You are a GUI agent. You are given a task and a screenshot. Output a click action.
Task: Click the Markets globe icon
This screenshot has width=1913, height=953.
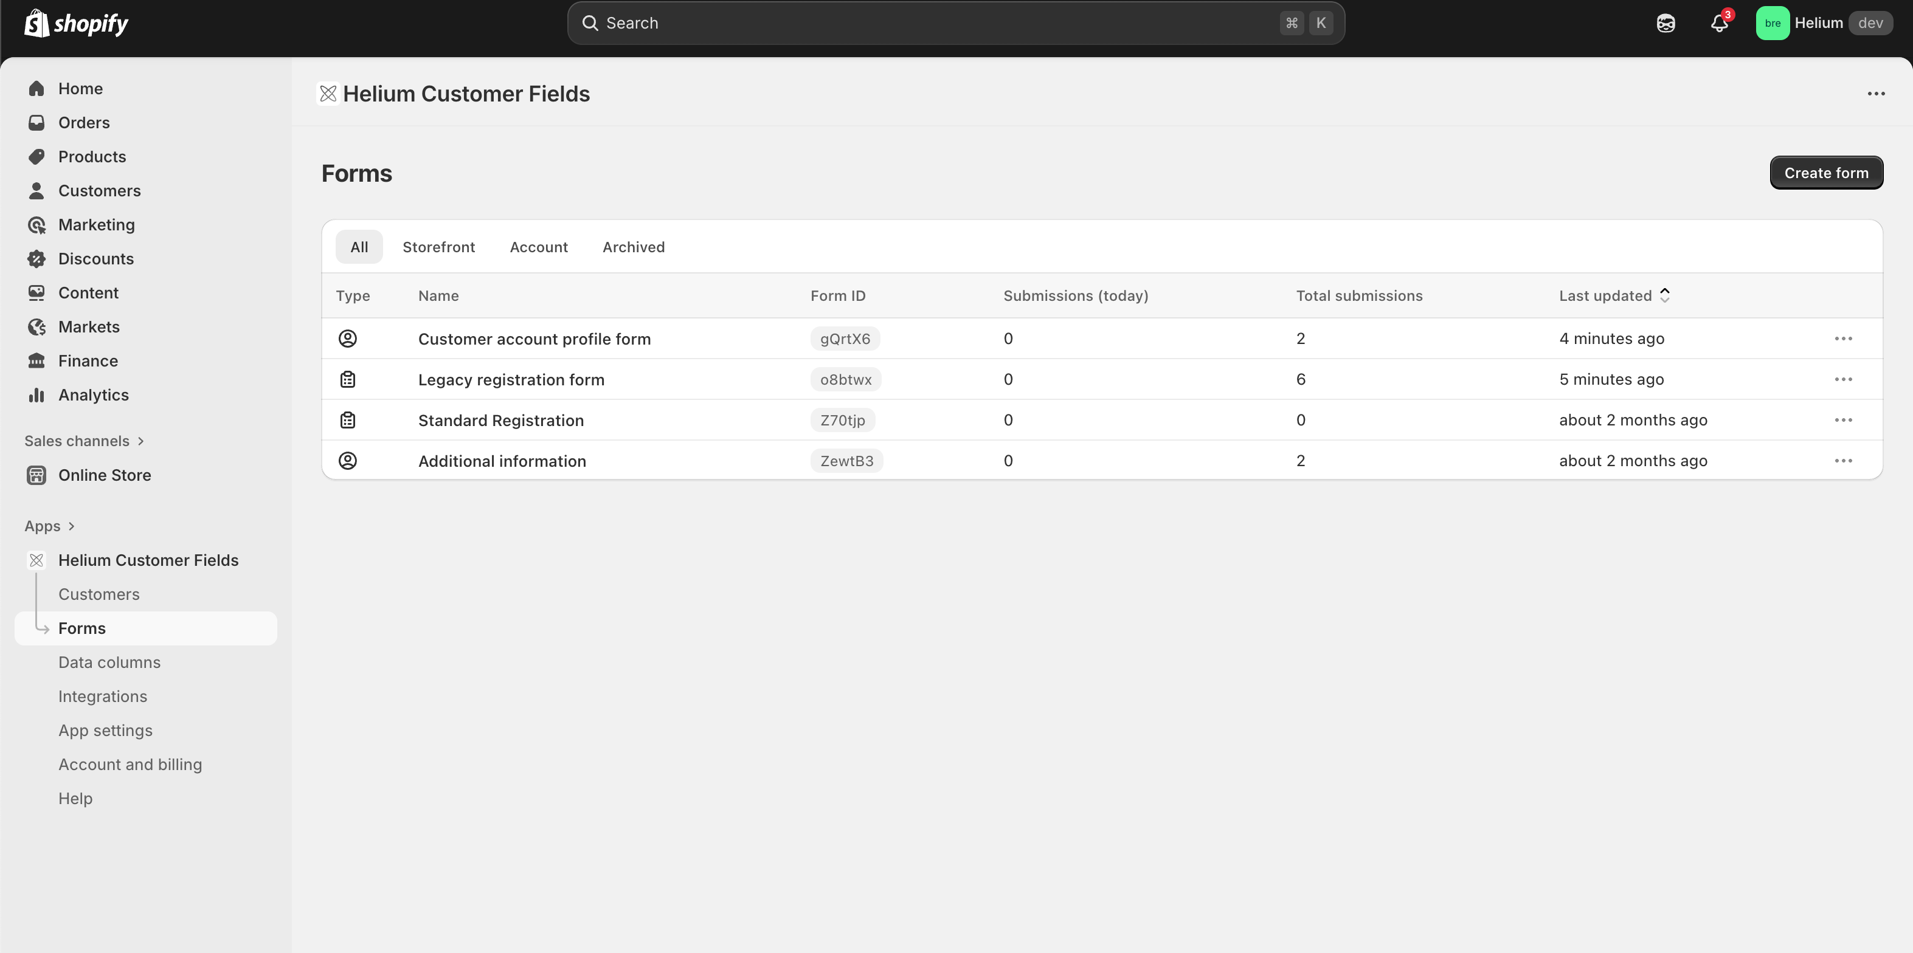click(36, 328)
